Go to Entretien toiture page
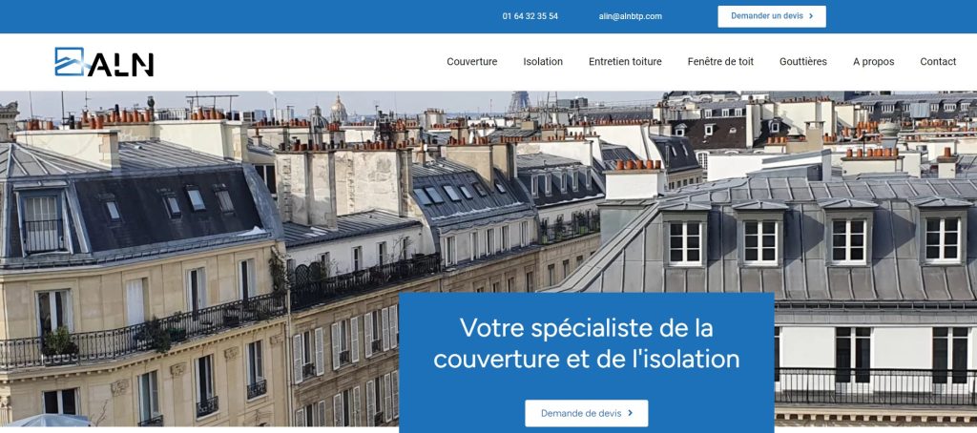The height and width of the screenshot is (433, 977). [625, 62]
